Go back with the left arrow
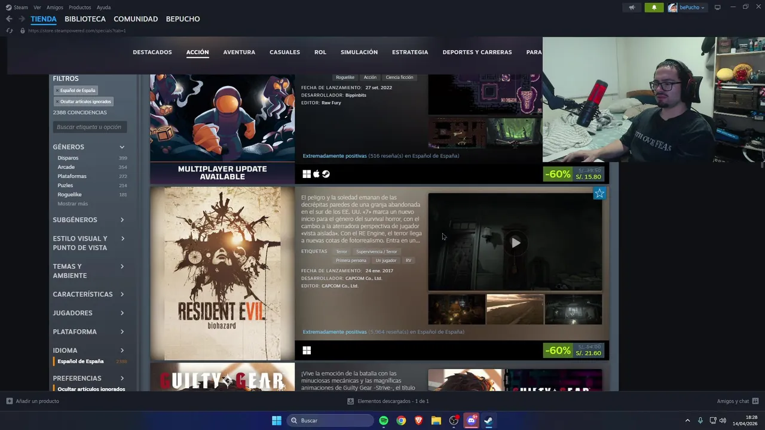 pyautogui.click(x=9, y=19)
